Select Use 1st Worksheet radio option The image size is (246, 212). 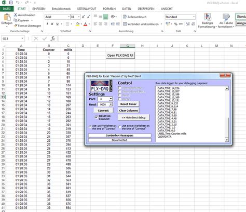(90, 127)
